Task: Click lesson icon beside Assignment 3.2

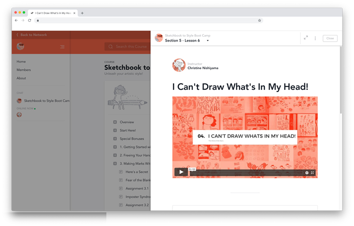Action: click(x=121, y=205)
